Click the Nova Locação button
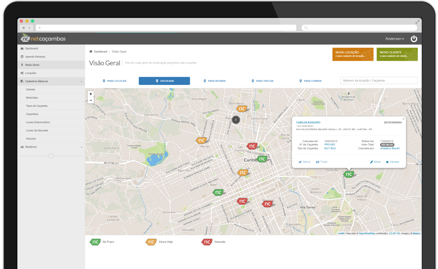Screen dimensions: 438x269 (x=353, y=54)
